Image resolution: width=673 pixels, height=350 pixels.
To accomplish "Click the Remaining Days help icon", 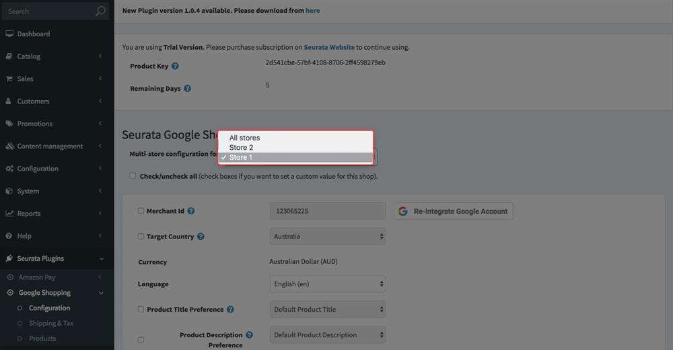I will pos(188,89).
